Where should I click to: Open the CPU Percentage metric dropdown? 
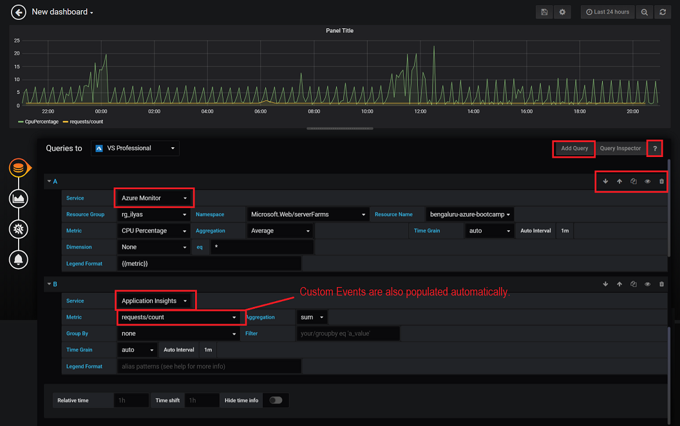(153, 230)
